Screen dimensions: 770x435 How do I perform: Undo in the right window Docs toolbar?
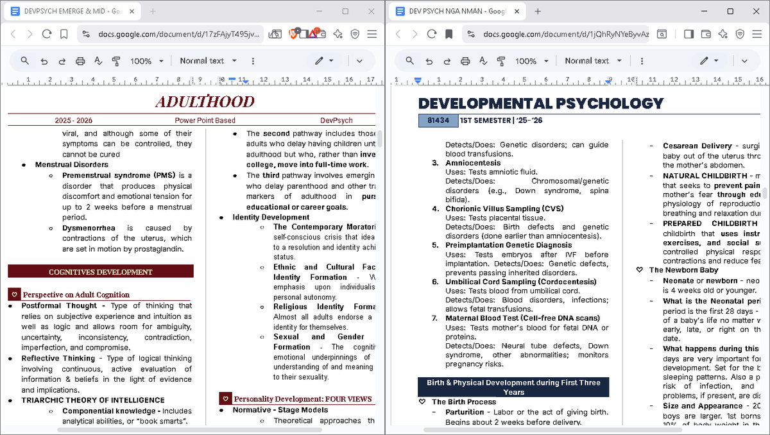point(429,61)
